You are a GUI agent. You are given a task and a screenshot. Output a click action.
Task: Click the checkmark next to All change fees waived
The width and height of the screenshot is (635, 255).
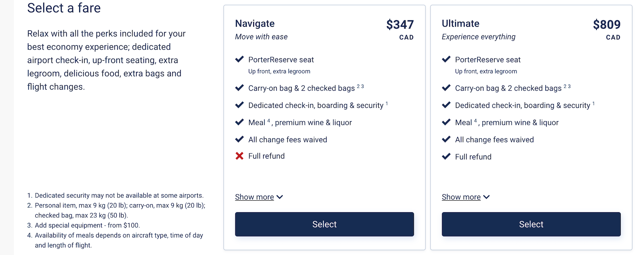coord(239,139)
